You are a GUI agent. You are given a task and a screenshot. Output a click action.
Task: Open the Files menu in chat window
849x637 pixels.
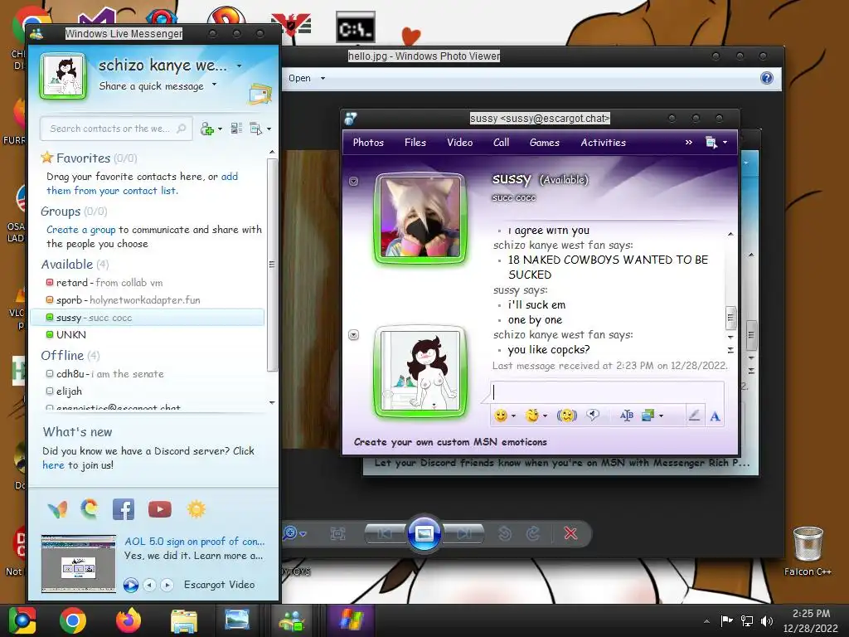[x=415, y=143]
